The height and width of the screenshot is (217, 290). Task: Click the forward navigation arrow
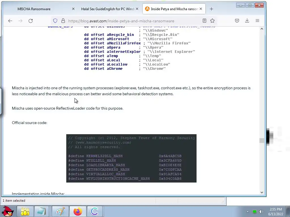(x=20, y=21)
